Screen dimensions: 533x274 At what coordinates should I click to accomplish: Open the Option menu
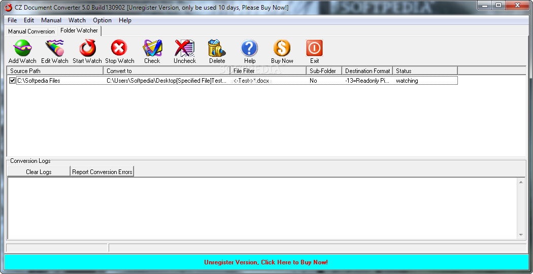(103, 20)
